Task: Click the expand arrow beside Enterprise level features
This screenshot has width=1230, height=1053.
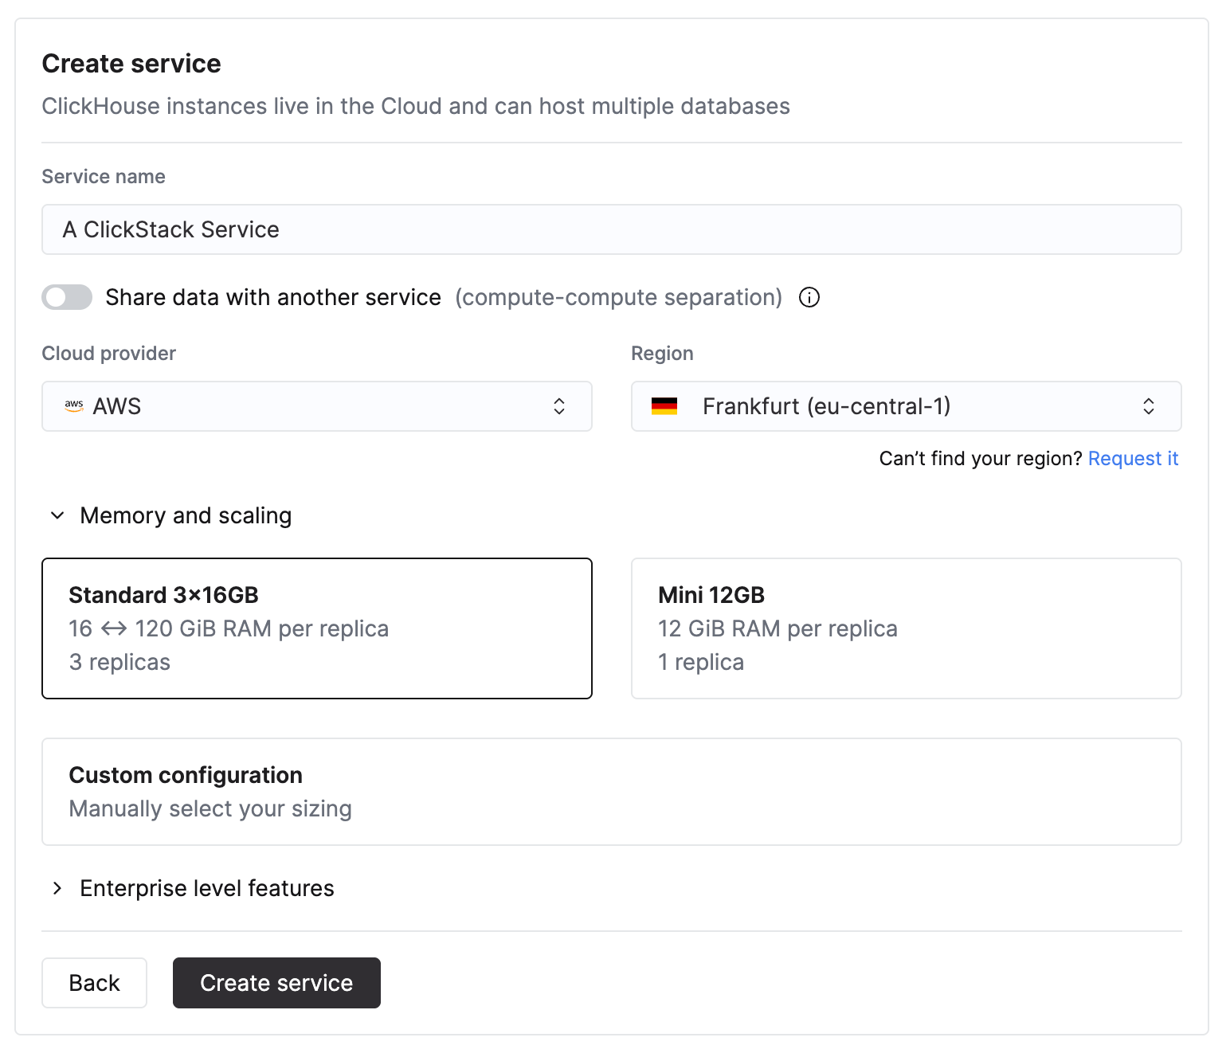Action: click(56, 888)
